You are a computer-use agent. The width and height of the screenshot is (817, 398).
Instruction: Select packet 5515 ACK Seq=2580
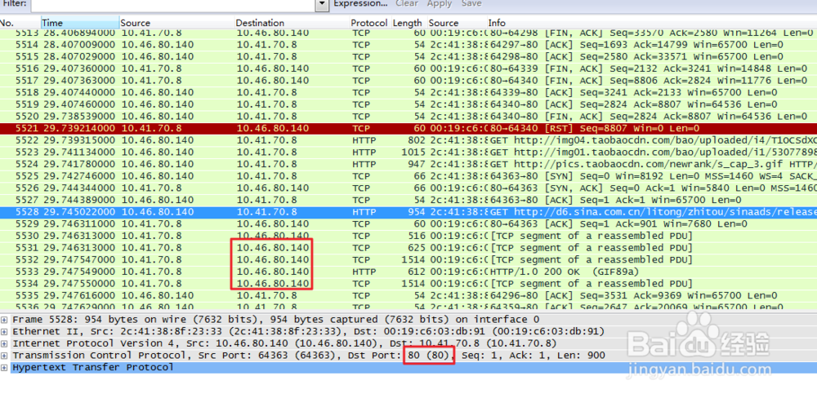[x=408, y=56]
